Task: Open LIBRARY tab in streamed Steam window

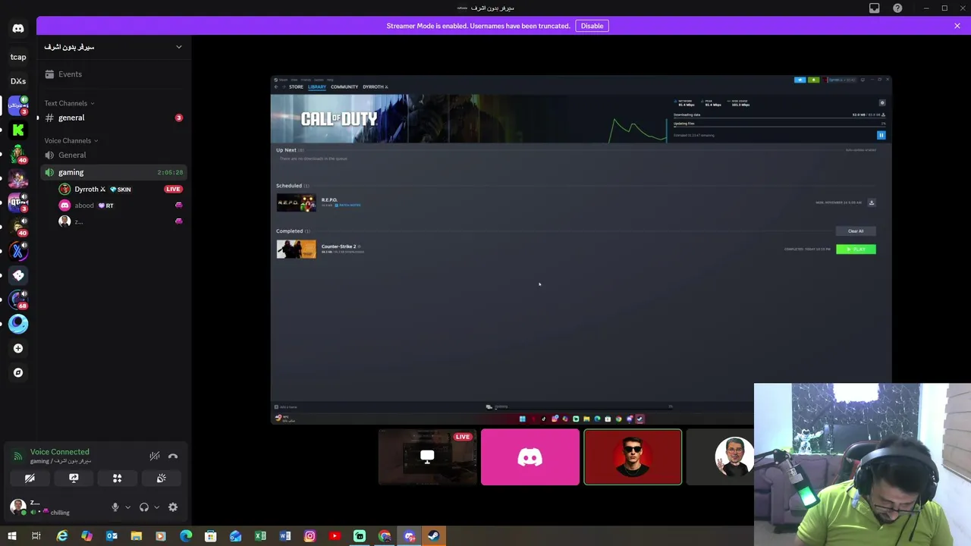Action: [x=317, y=86]
